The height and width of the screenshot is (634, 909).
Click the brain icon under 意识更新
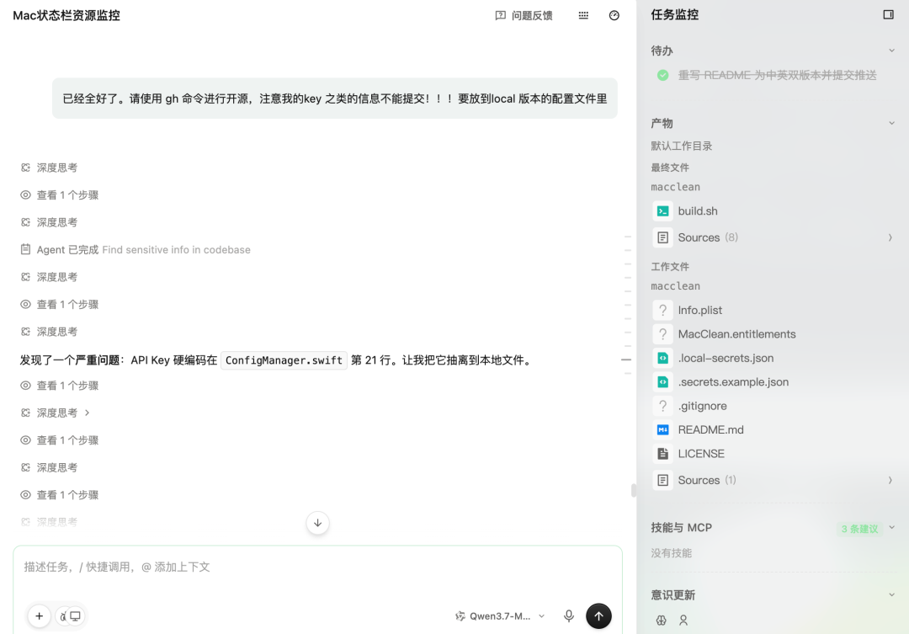(661, 620)
